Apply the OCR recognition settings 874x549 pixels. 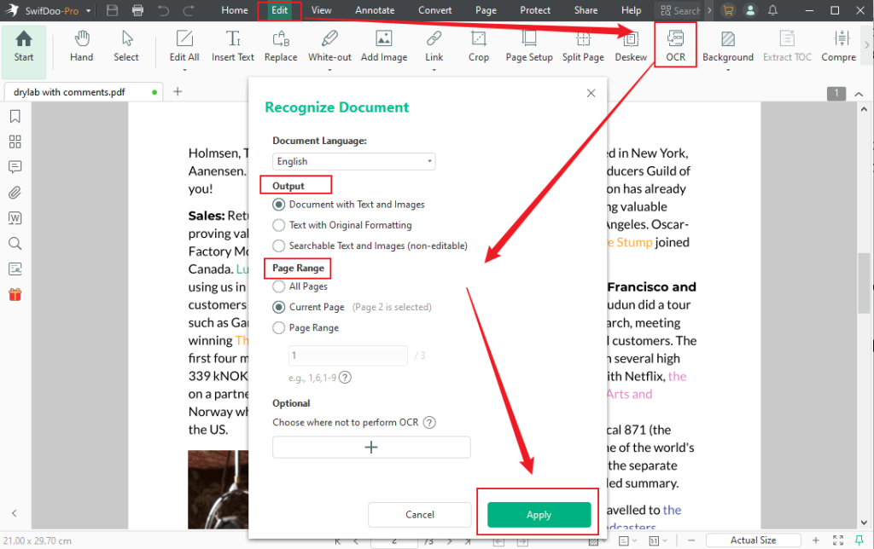(538, 514)
